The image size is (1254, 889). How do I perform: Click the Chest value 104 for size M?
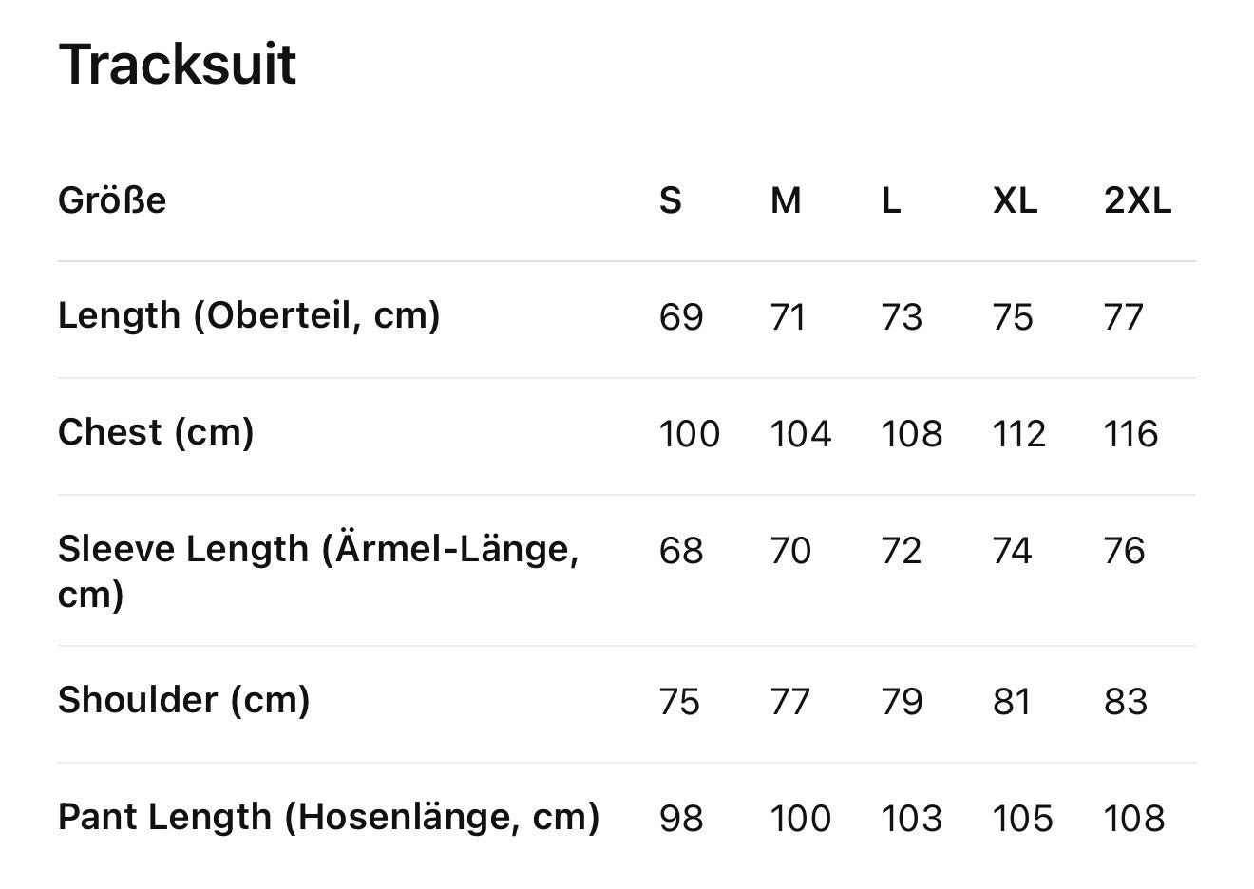(801, 434)
